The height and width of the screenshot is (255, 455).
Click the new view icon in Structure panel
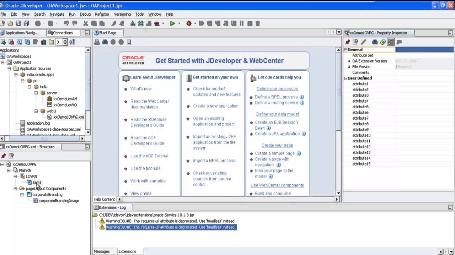click(11, 156)
